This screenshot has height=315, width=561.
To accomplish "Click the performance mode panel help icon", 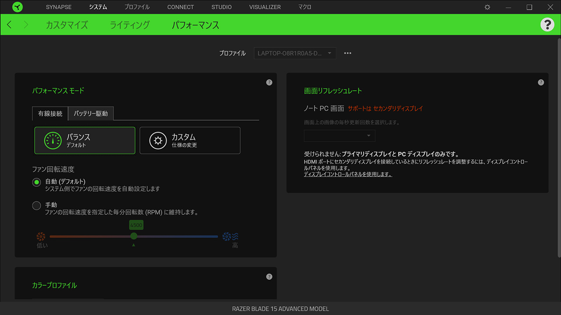I will coord(269,82).
